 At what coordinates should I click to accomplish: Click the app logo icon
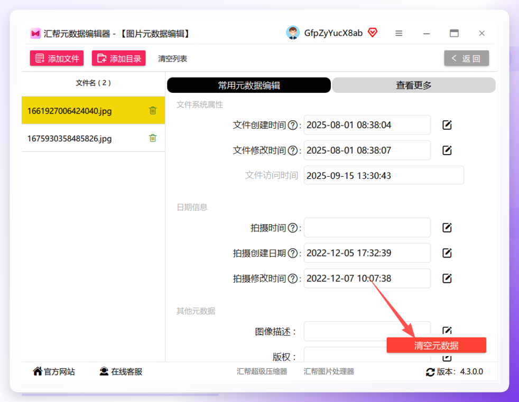[x=35, y=33]
